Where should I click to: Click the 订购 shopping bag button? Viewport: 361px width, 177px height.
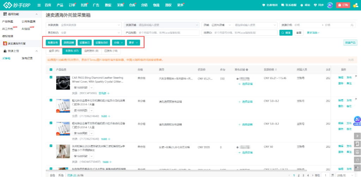(343, 5)
